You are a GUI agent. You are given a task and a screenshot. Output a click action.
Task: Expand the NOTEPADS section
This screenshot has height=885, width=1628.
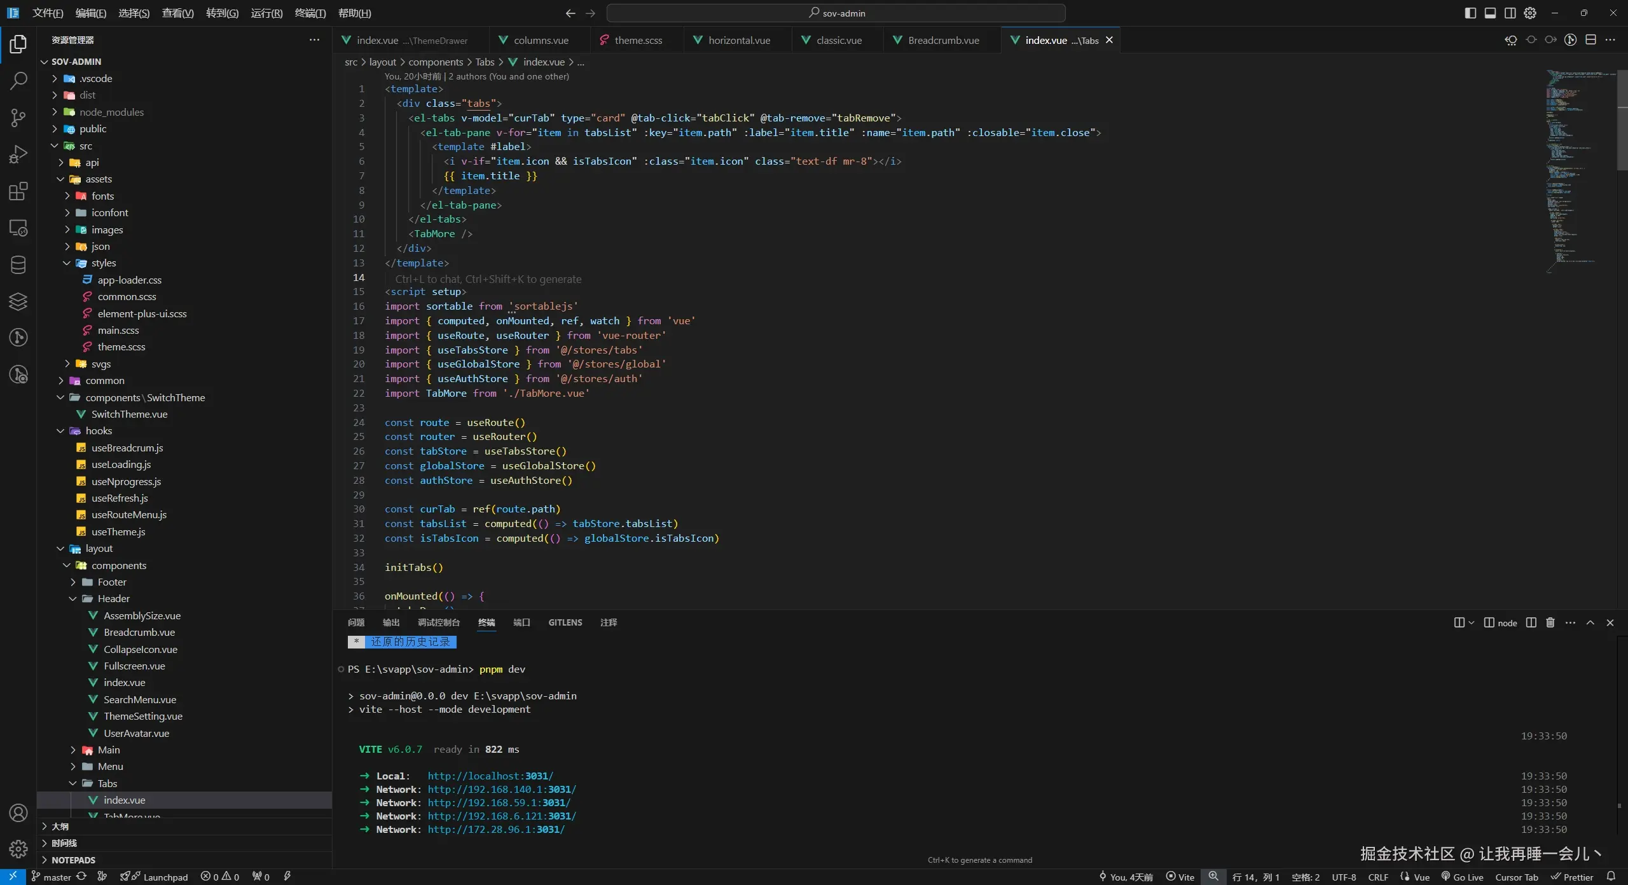pos(73,860)
